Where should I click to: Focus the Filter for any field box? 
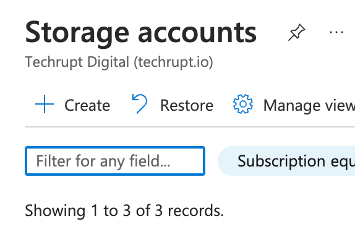tap(115, 161)
